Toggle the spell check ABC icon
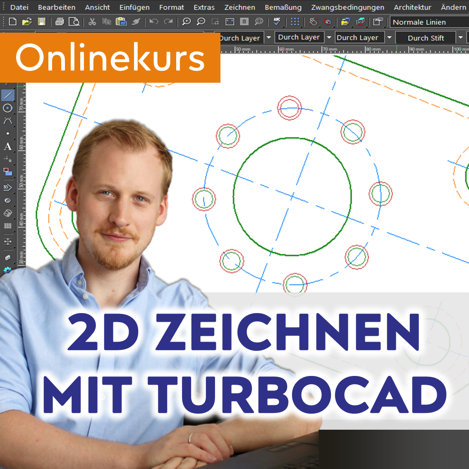469x469 pixels. coord(277,22)
